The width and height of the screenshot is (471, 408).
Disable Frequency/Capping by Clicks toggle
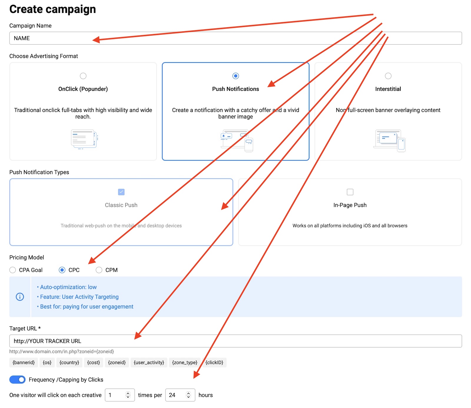click(17, 380)
